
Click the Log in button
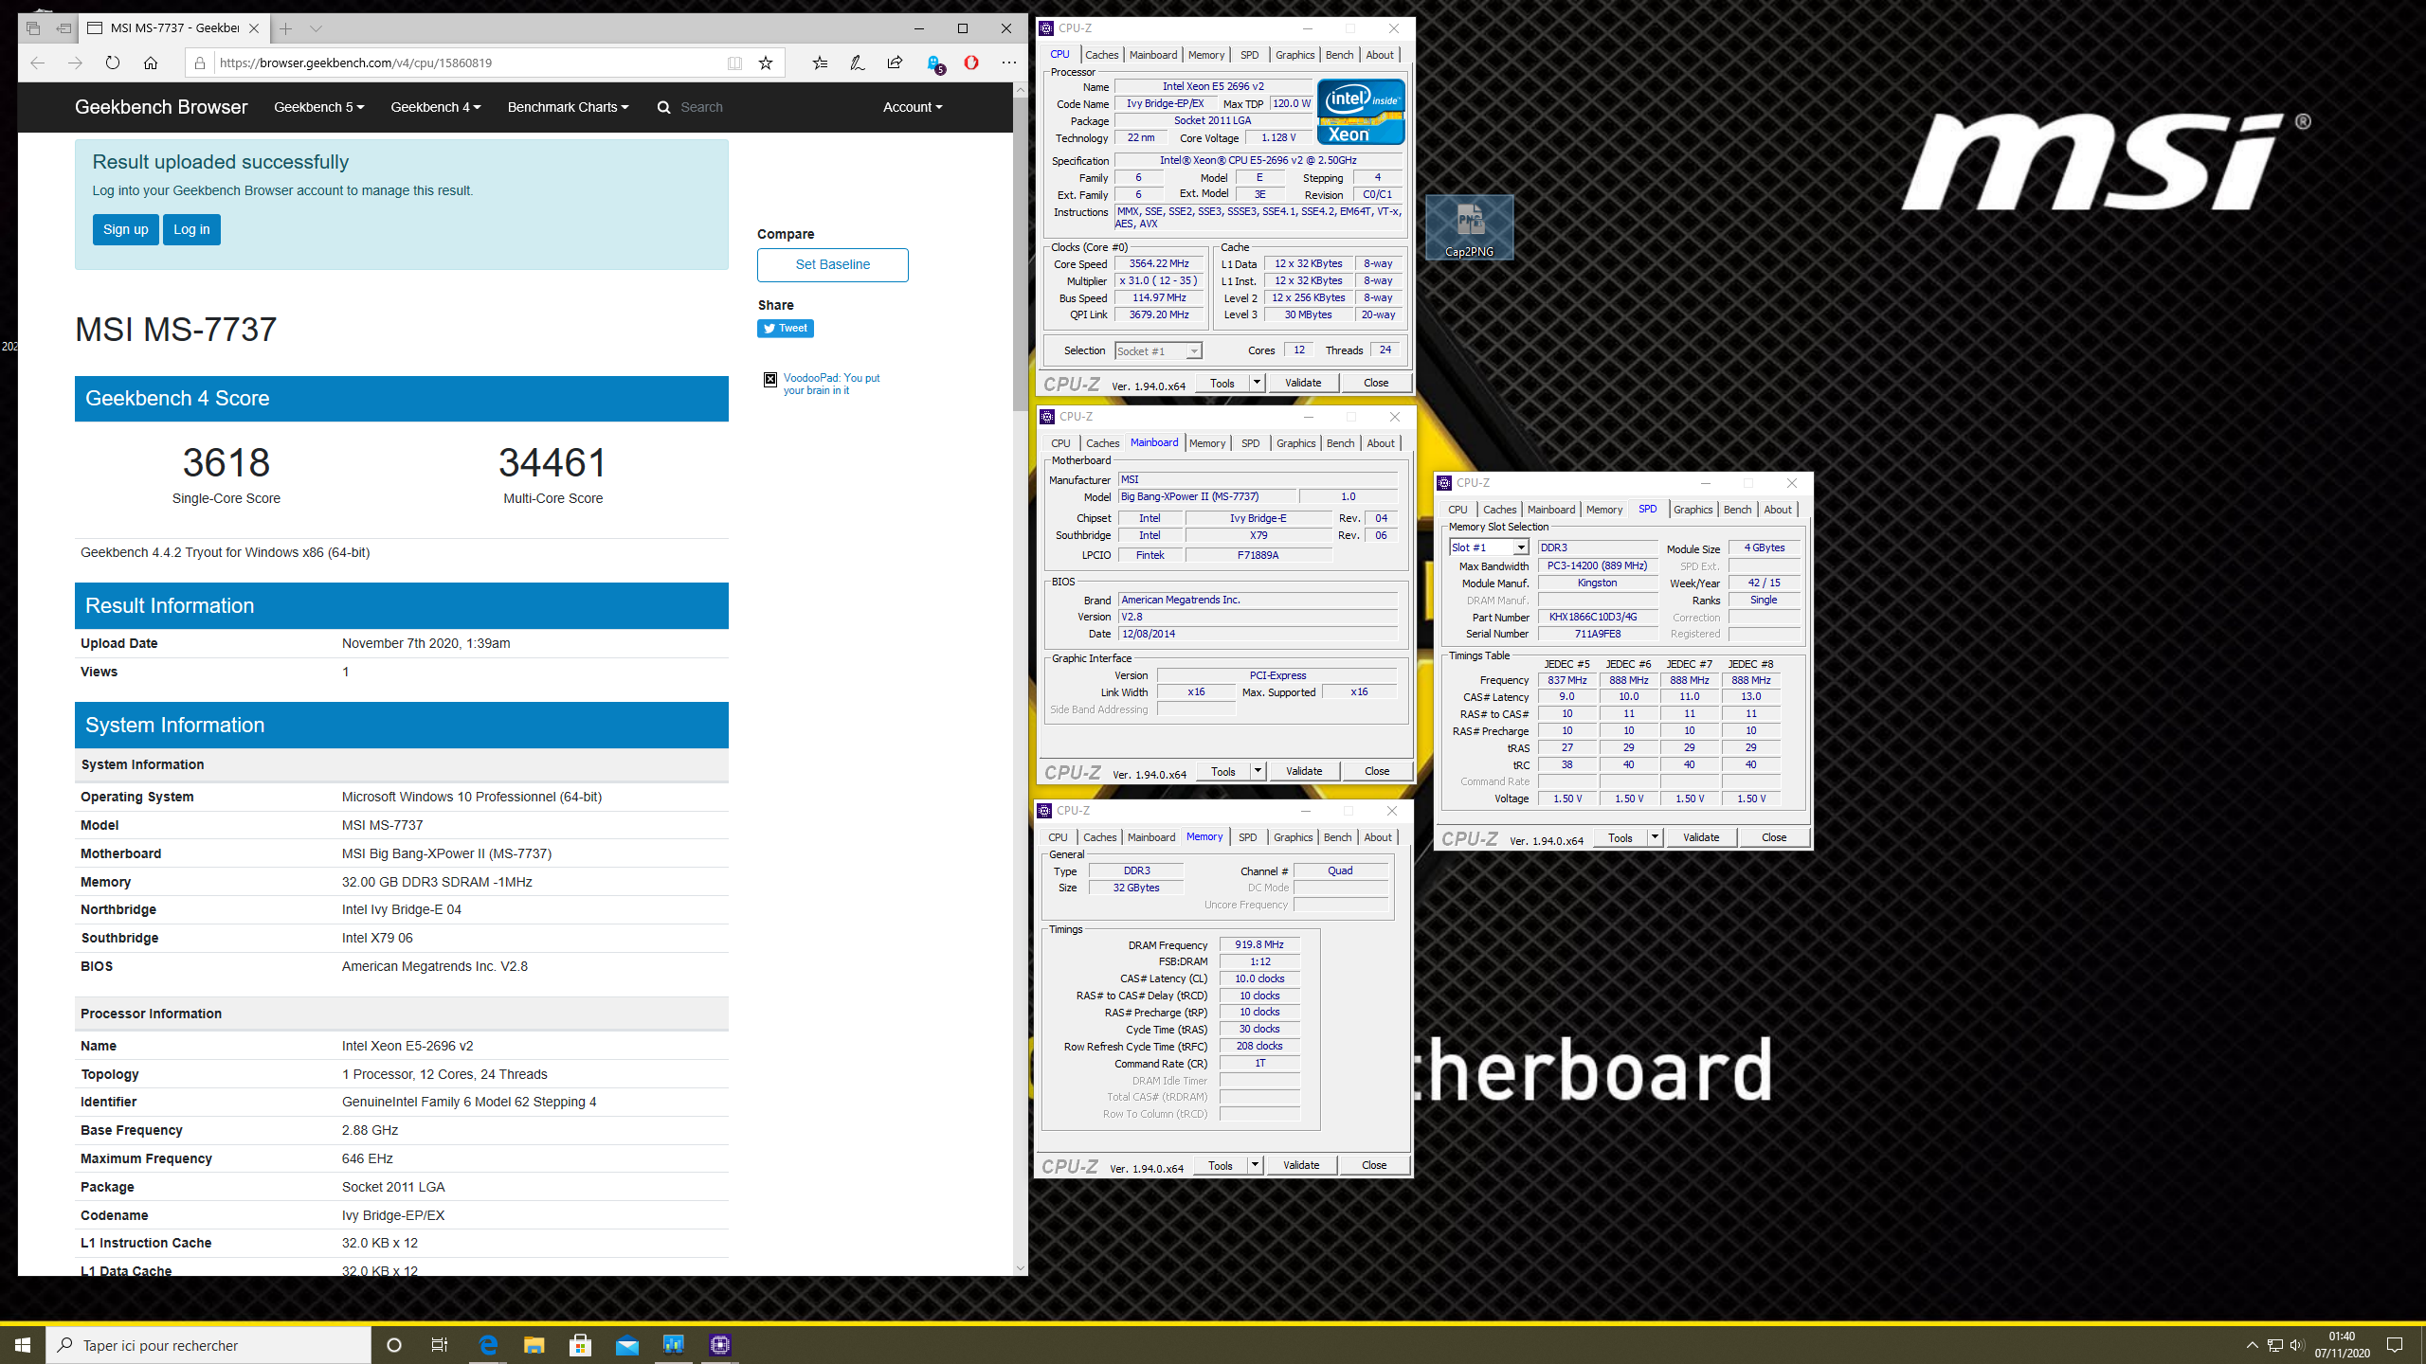click(191, 229)
